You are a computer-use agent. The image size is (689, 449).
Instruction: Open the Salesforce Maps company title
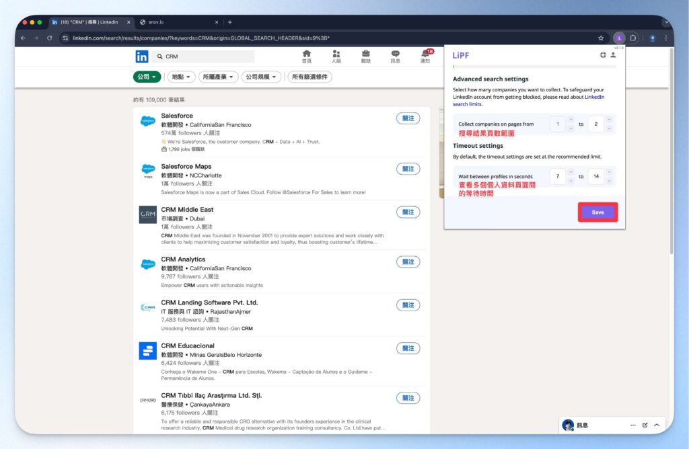[x=186, y=166]
